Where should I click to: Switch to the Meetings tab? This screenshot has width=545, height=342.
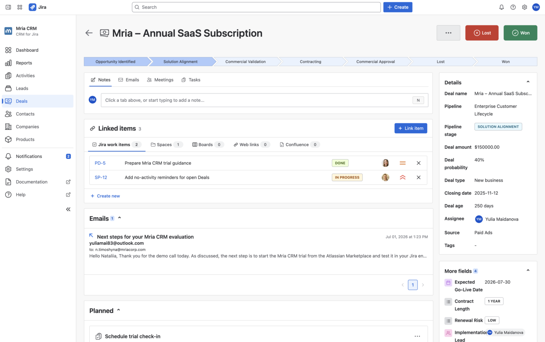160,80
